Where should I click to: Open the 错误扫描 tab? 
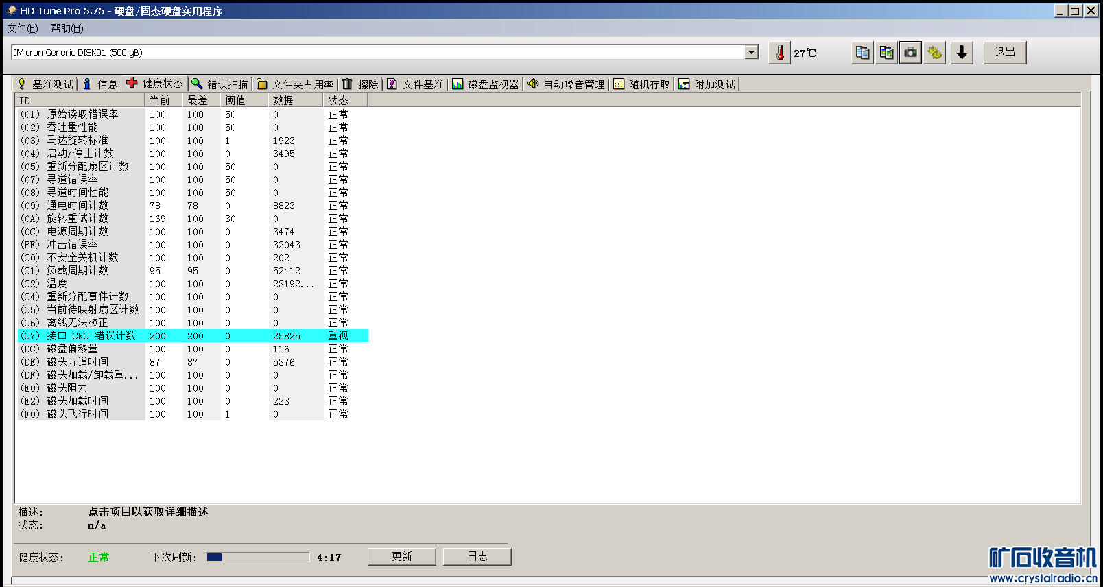click(220, 84)
